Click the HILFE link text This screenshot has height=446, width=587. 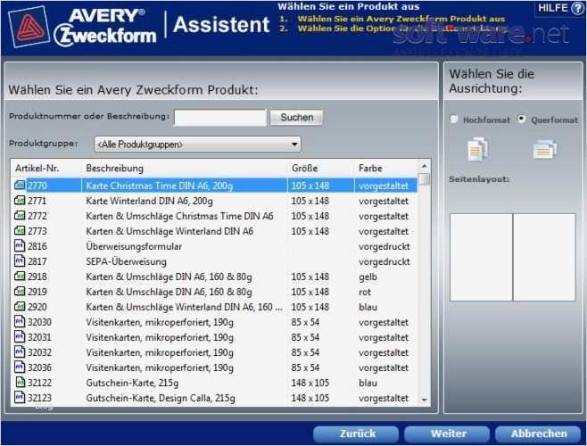click(x=553, y=8)
